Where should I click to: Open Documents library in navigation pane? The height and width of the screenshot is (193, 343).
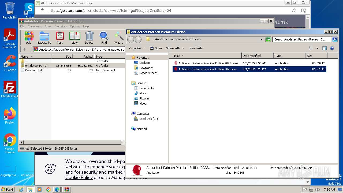pos(146,88)
